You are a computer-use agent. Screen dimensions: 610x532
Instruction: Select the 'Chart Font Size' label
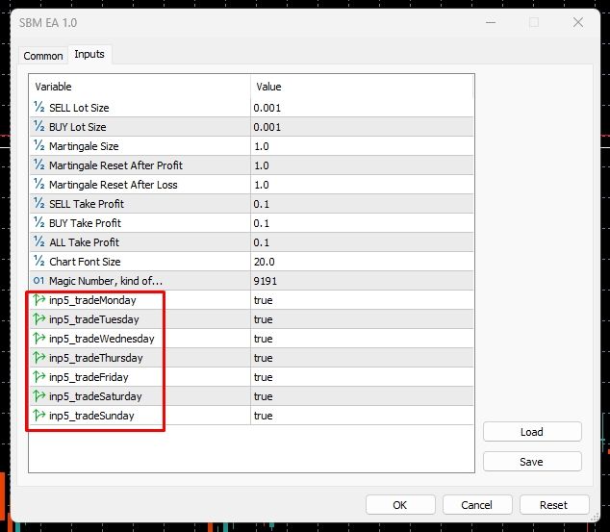coord(85,262)
